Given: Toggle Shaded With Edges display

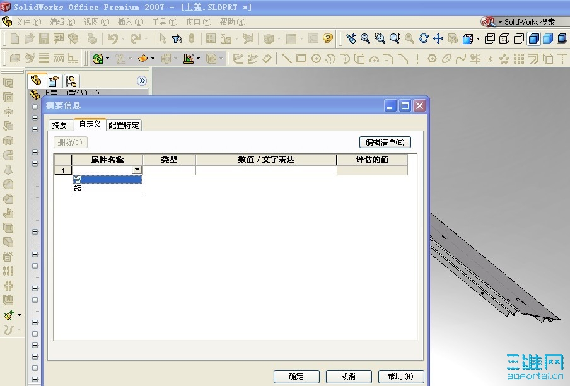Looking at the screenshot, I should (533, 38).
